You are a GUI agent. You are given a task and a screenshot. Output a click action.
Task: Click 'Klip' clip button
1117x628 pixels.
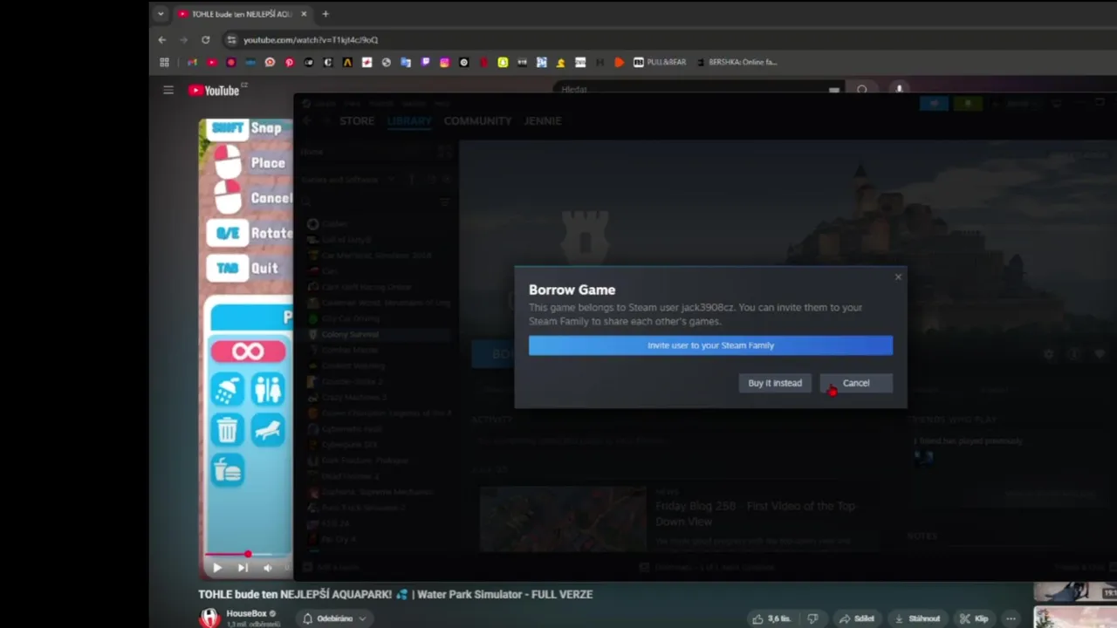[974, 618]
